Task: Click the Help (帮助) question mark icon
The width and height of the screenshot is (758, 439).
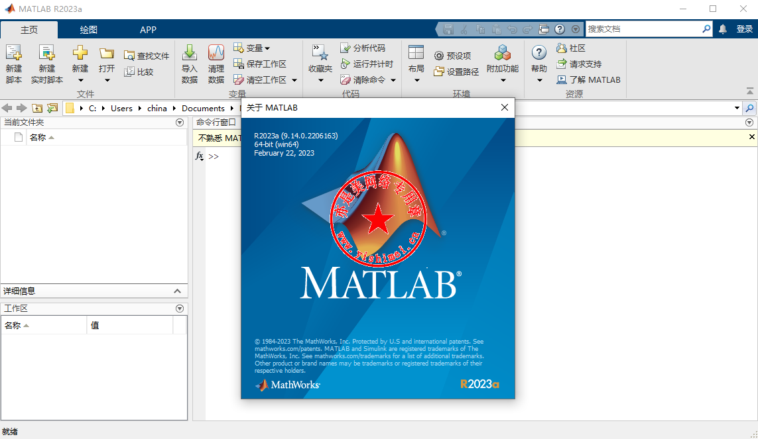Action: (x=539, y=52)
